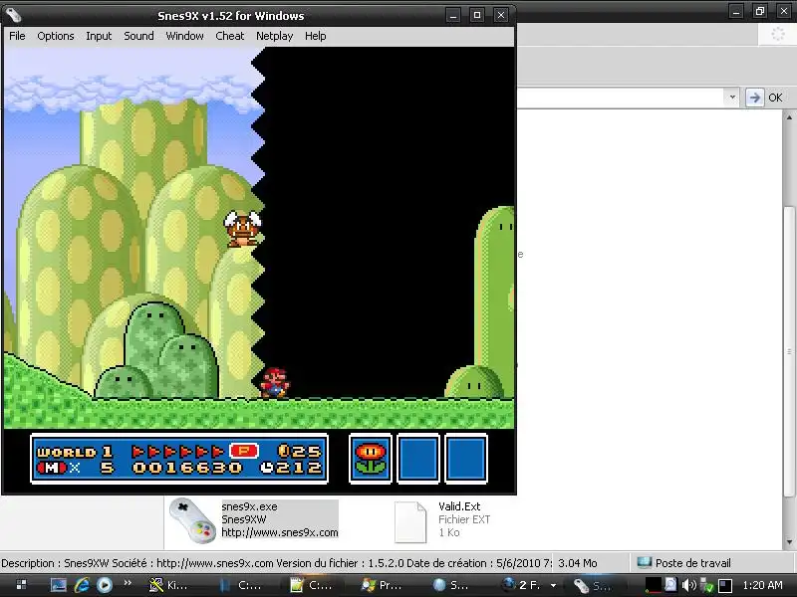Click the Valid.Ext file name
Screen dimensions: 797x597
pyautogui.click(x=459, y=506)
